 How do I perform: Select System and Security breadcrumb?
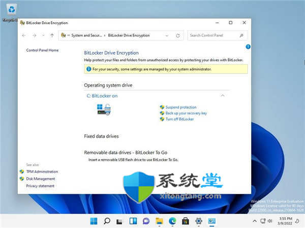point(86,35)
